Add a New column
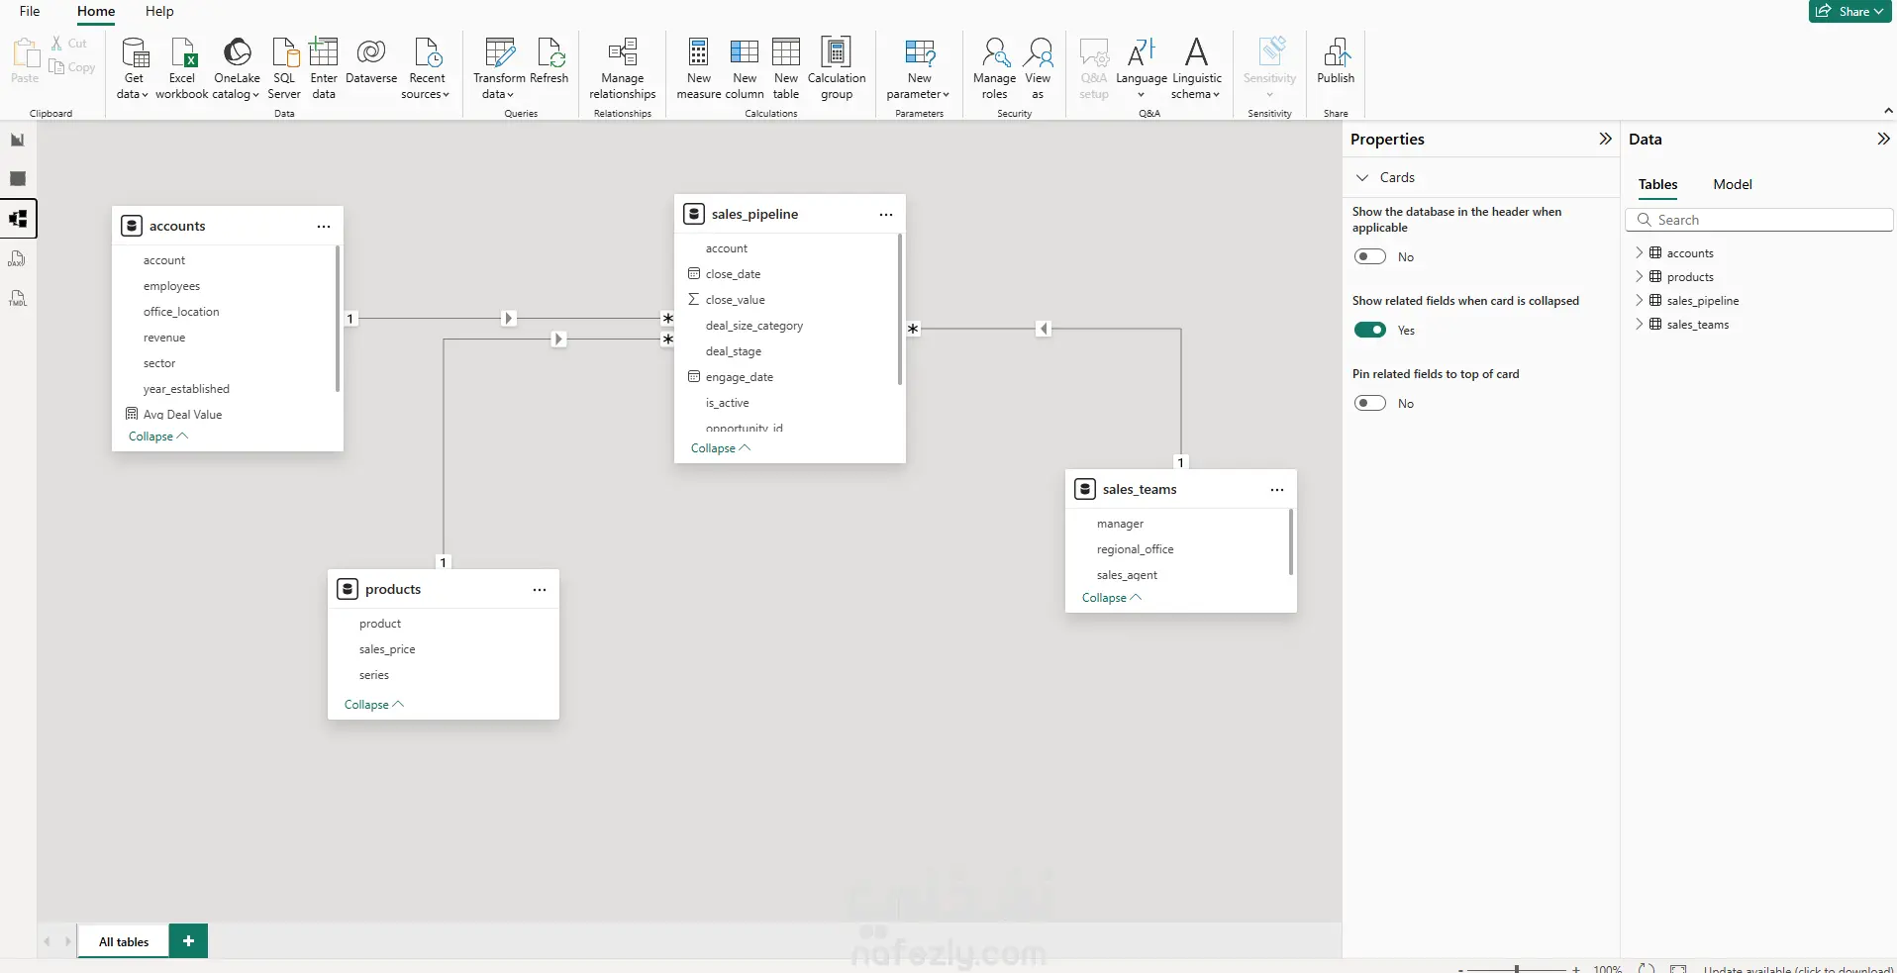 (x=745, y=67)
